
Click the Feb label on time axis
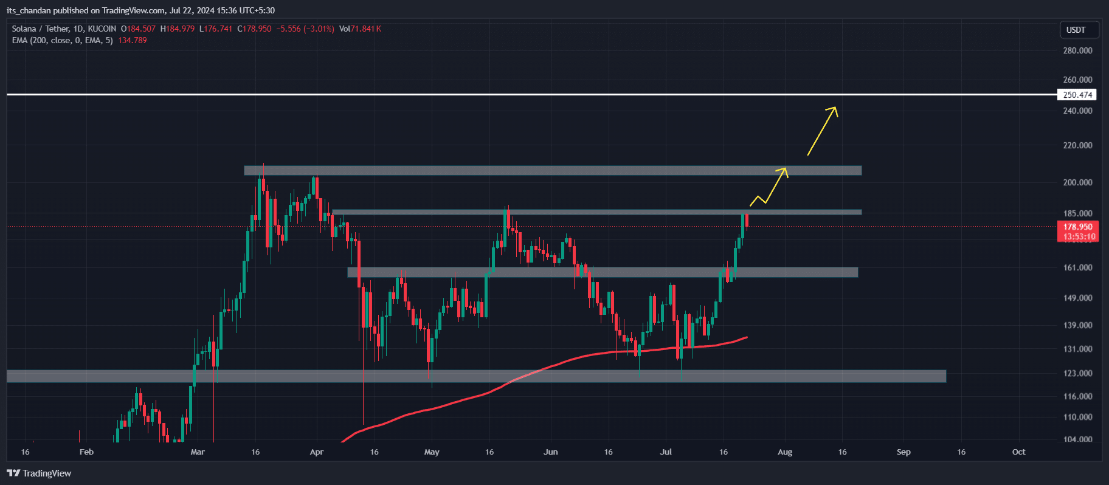86,452
